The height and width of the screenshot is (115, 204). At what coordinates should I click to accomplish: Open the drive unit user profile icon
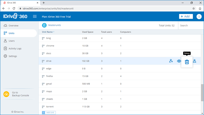click(x=195, y=61)
